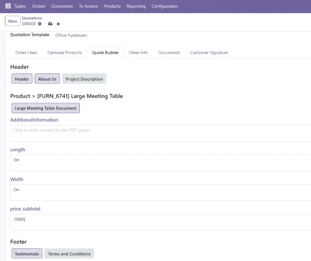The image size is (311, 261).
Task: Open the Configuration menu
Action: pos(165,6)
